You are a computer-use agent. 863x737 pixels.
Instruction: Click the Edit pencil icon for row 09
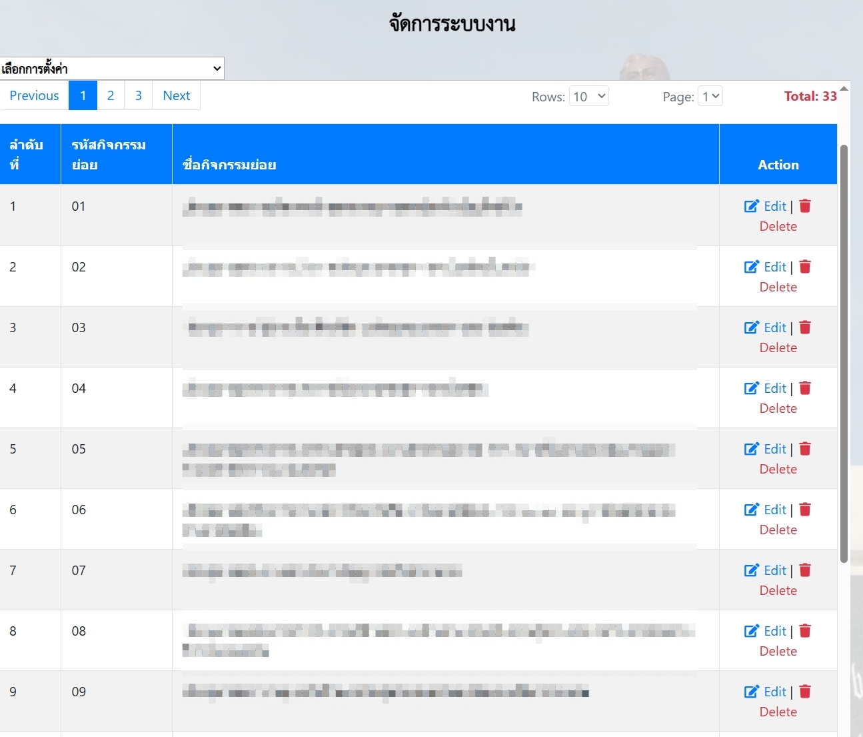751,692
